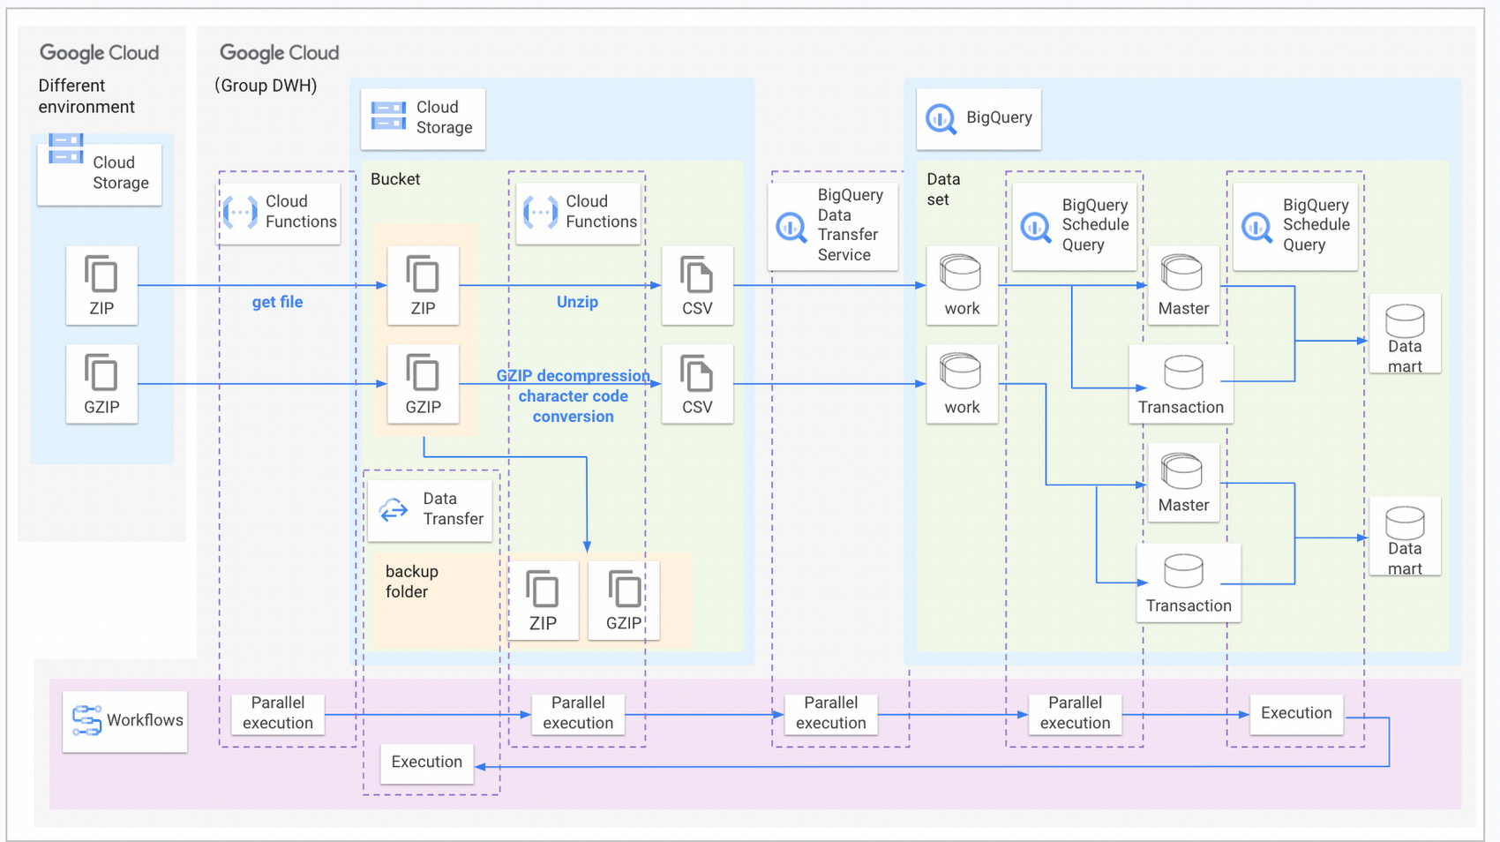Click the BigQuery Data Transfer Service icon
This screenshot has height=842, width=1500.
coord(791,228)
